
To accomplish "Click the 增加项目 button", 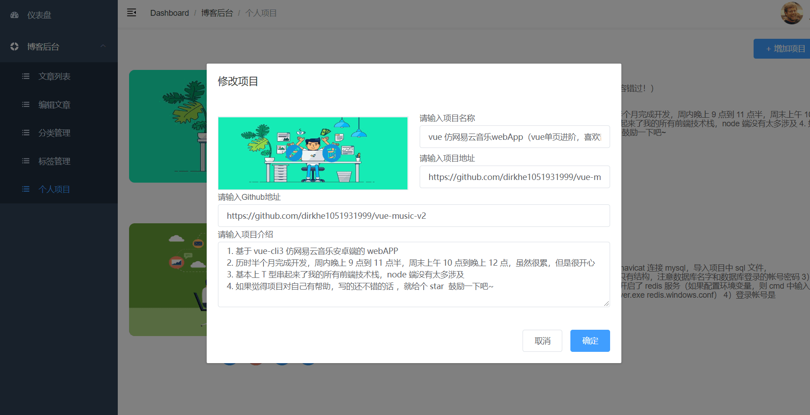I will (x=782, y=49).
